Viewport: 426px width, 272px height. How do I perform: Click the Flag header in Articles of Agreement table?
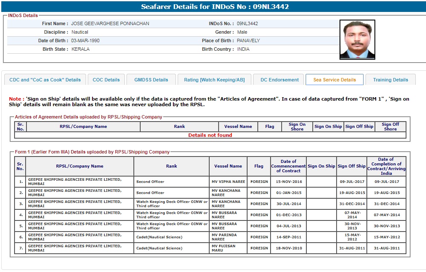click(270, 127)
